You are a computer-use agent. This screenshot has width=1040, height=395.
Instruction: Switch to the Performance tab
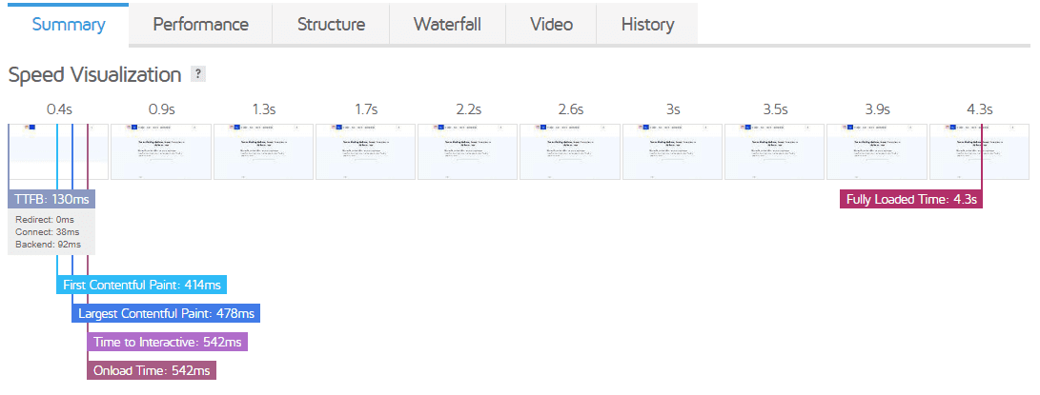(200, 25)
